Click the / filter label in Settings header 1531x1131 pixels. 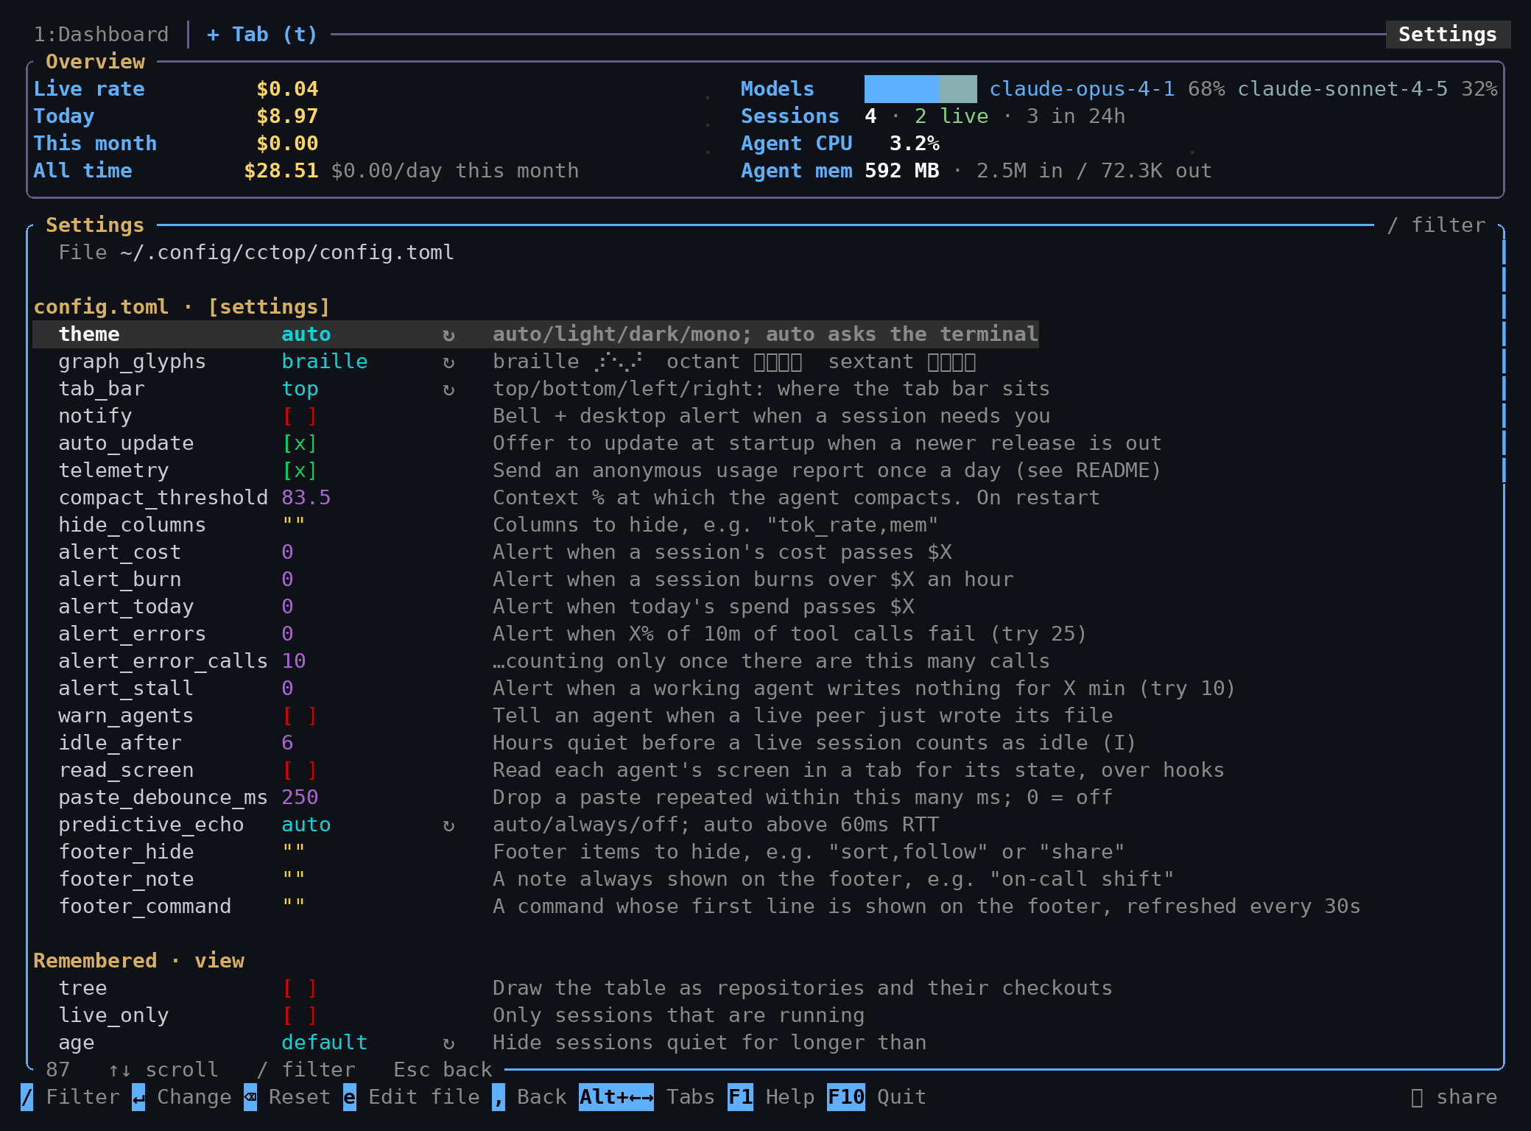coord(1436,226)
